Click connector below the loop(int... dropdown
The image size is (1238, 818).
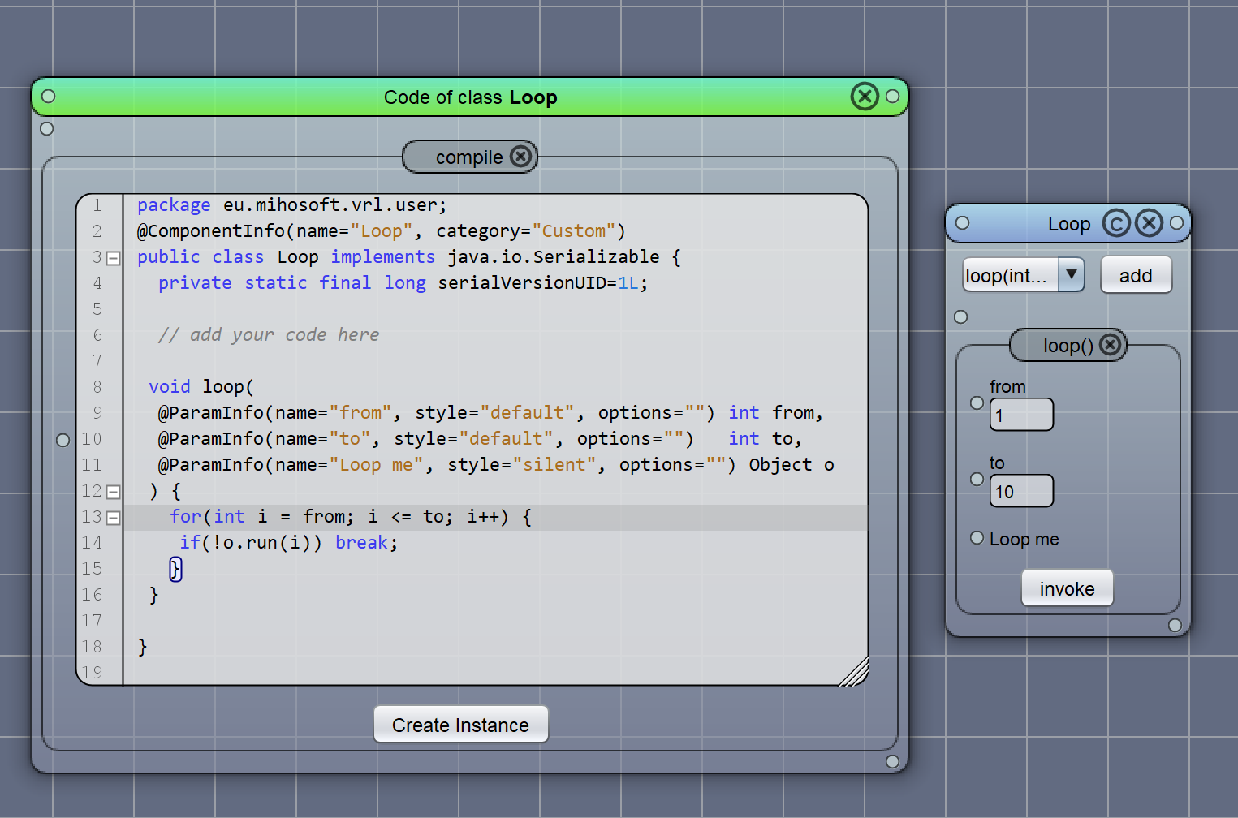pos(960,316)
